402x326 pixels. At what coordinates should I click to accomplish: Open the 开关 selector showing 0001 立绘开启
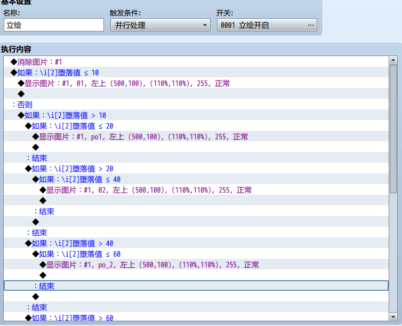coord(267,25)
